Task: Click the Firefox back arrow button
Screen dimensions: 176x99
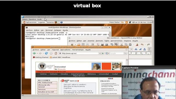Action: 34,53
